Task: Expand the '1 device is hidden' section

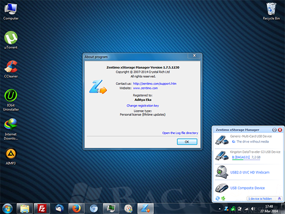Action: [264, 198]
